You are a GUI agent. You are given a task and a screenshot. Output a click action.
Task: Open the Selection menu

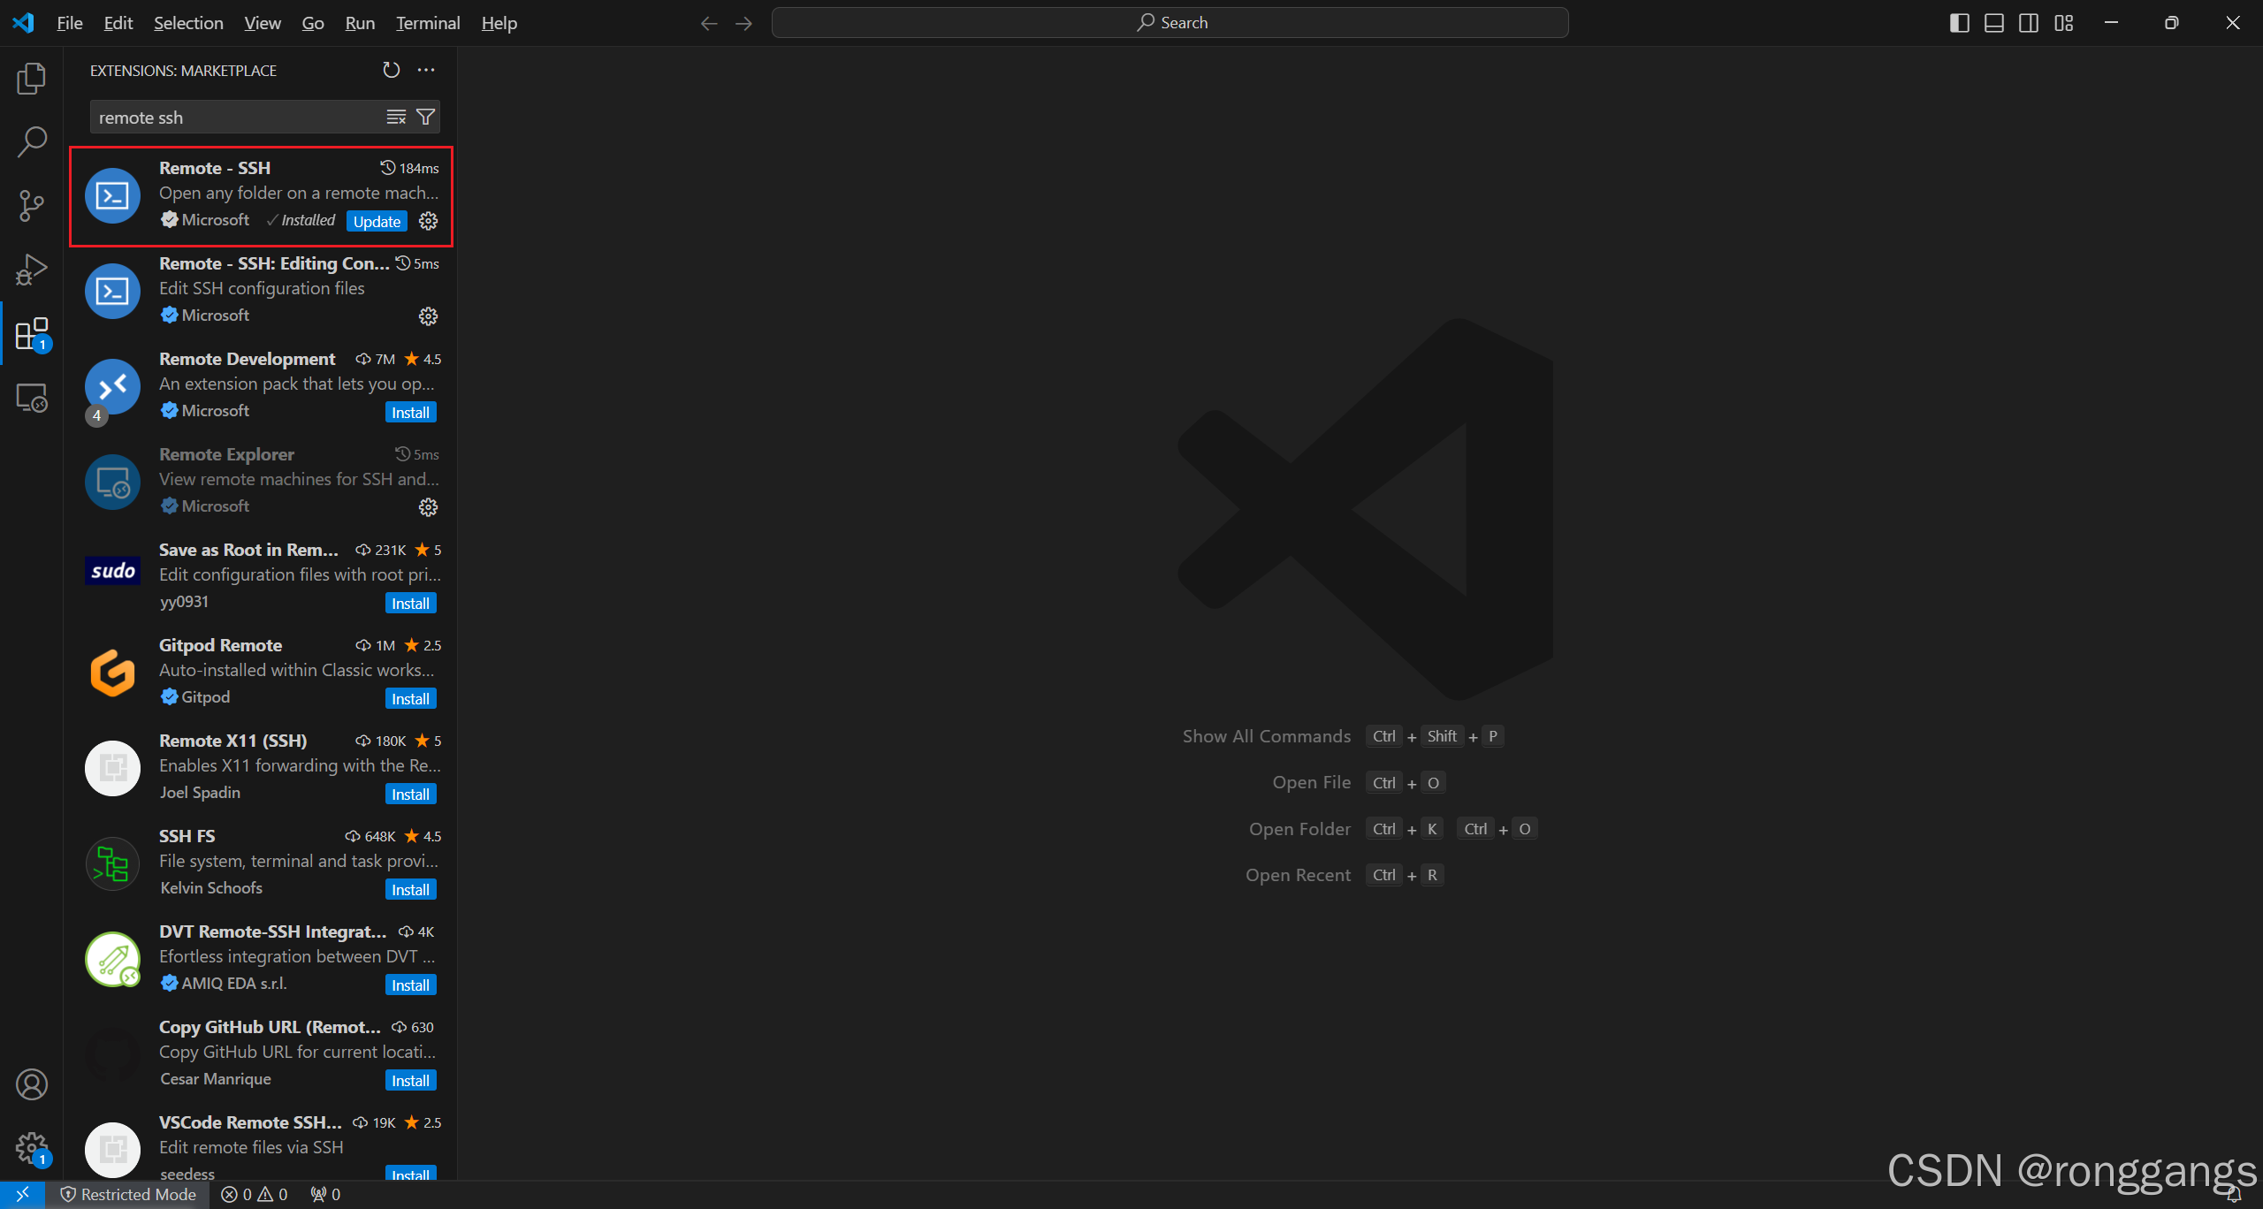pos(188,23)
